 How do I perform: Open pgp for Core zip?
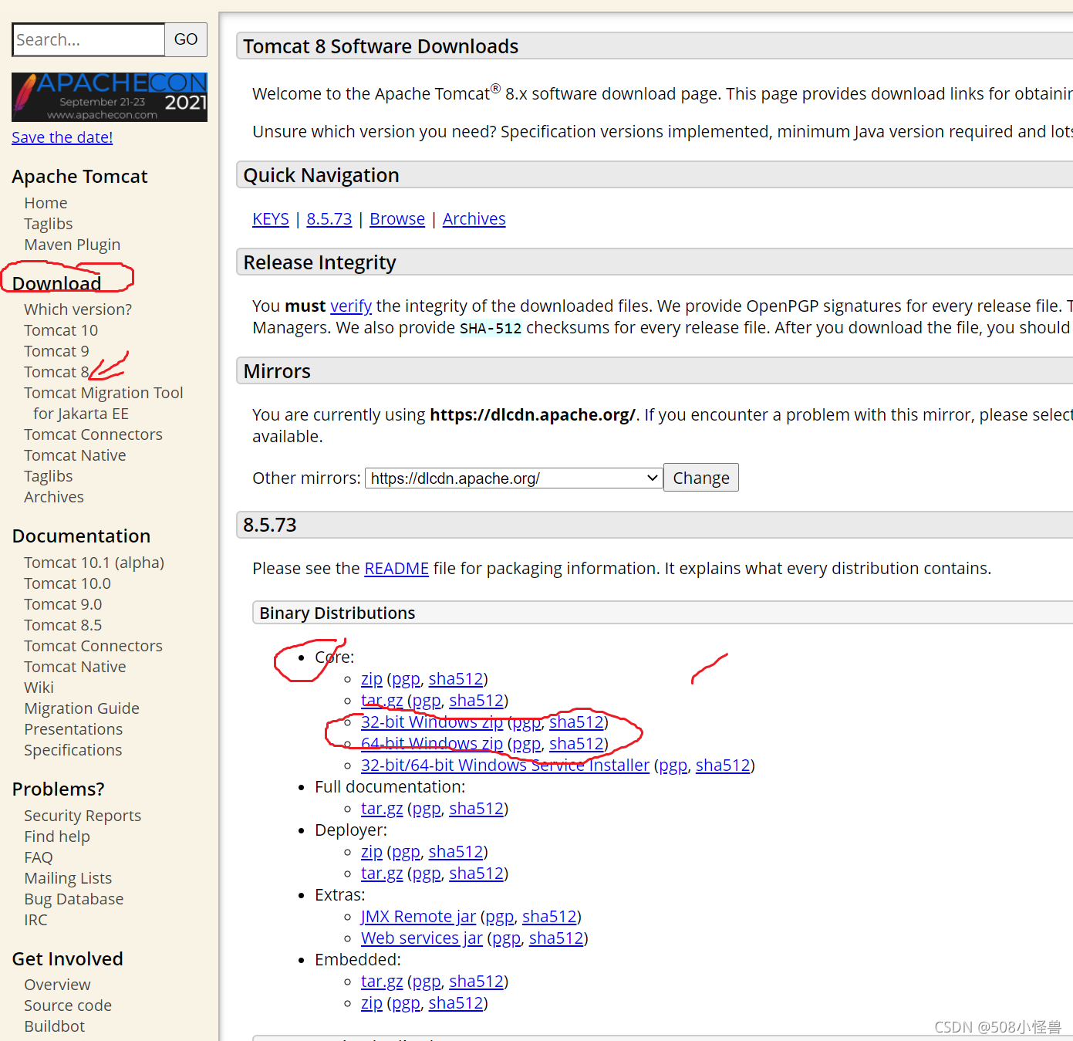pos(406,679)
